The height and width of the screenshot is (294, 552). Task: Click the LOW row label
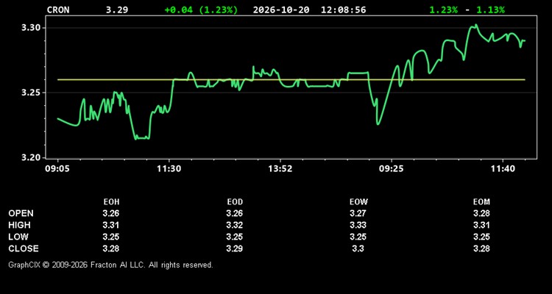(18, 237)
